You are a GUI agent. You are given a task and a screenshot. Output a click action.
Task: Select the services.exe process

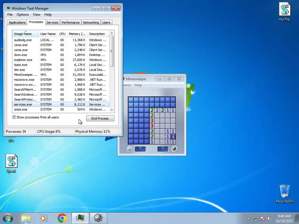point(61,104)
